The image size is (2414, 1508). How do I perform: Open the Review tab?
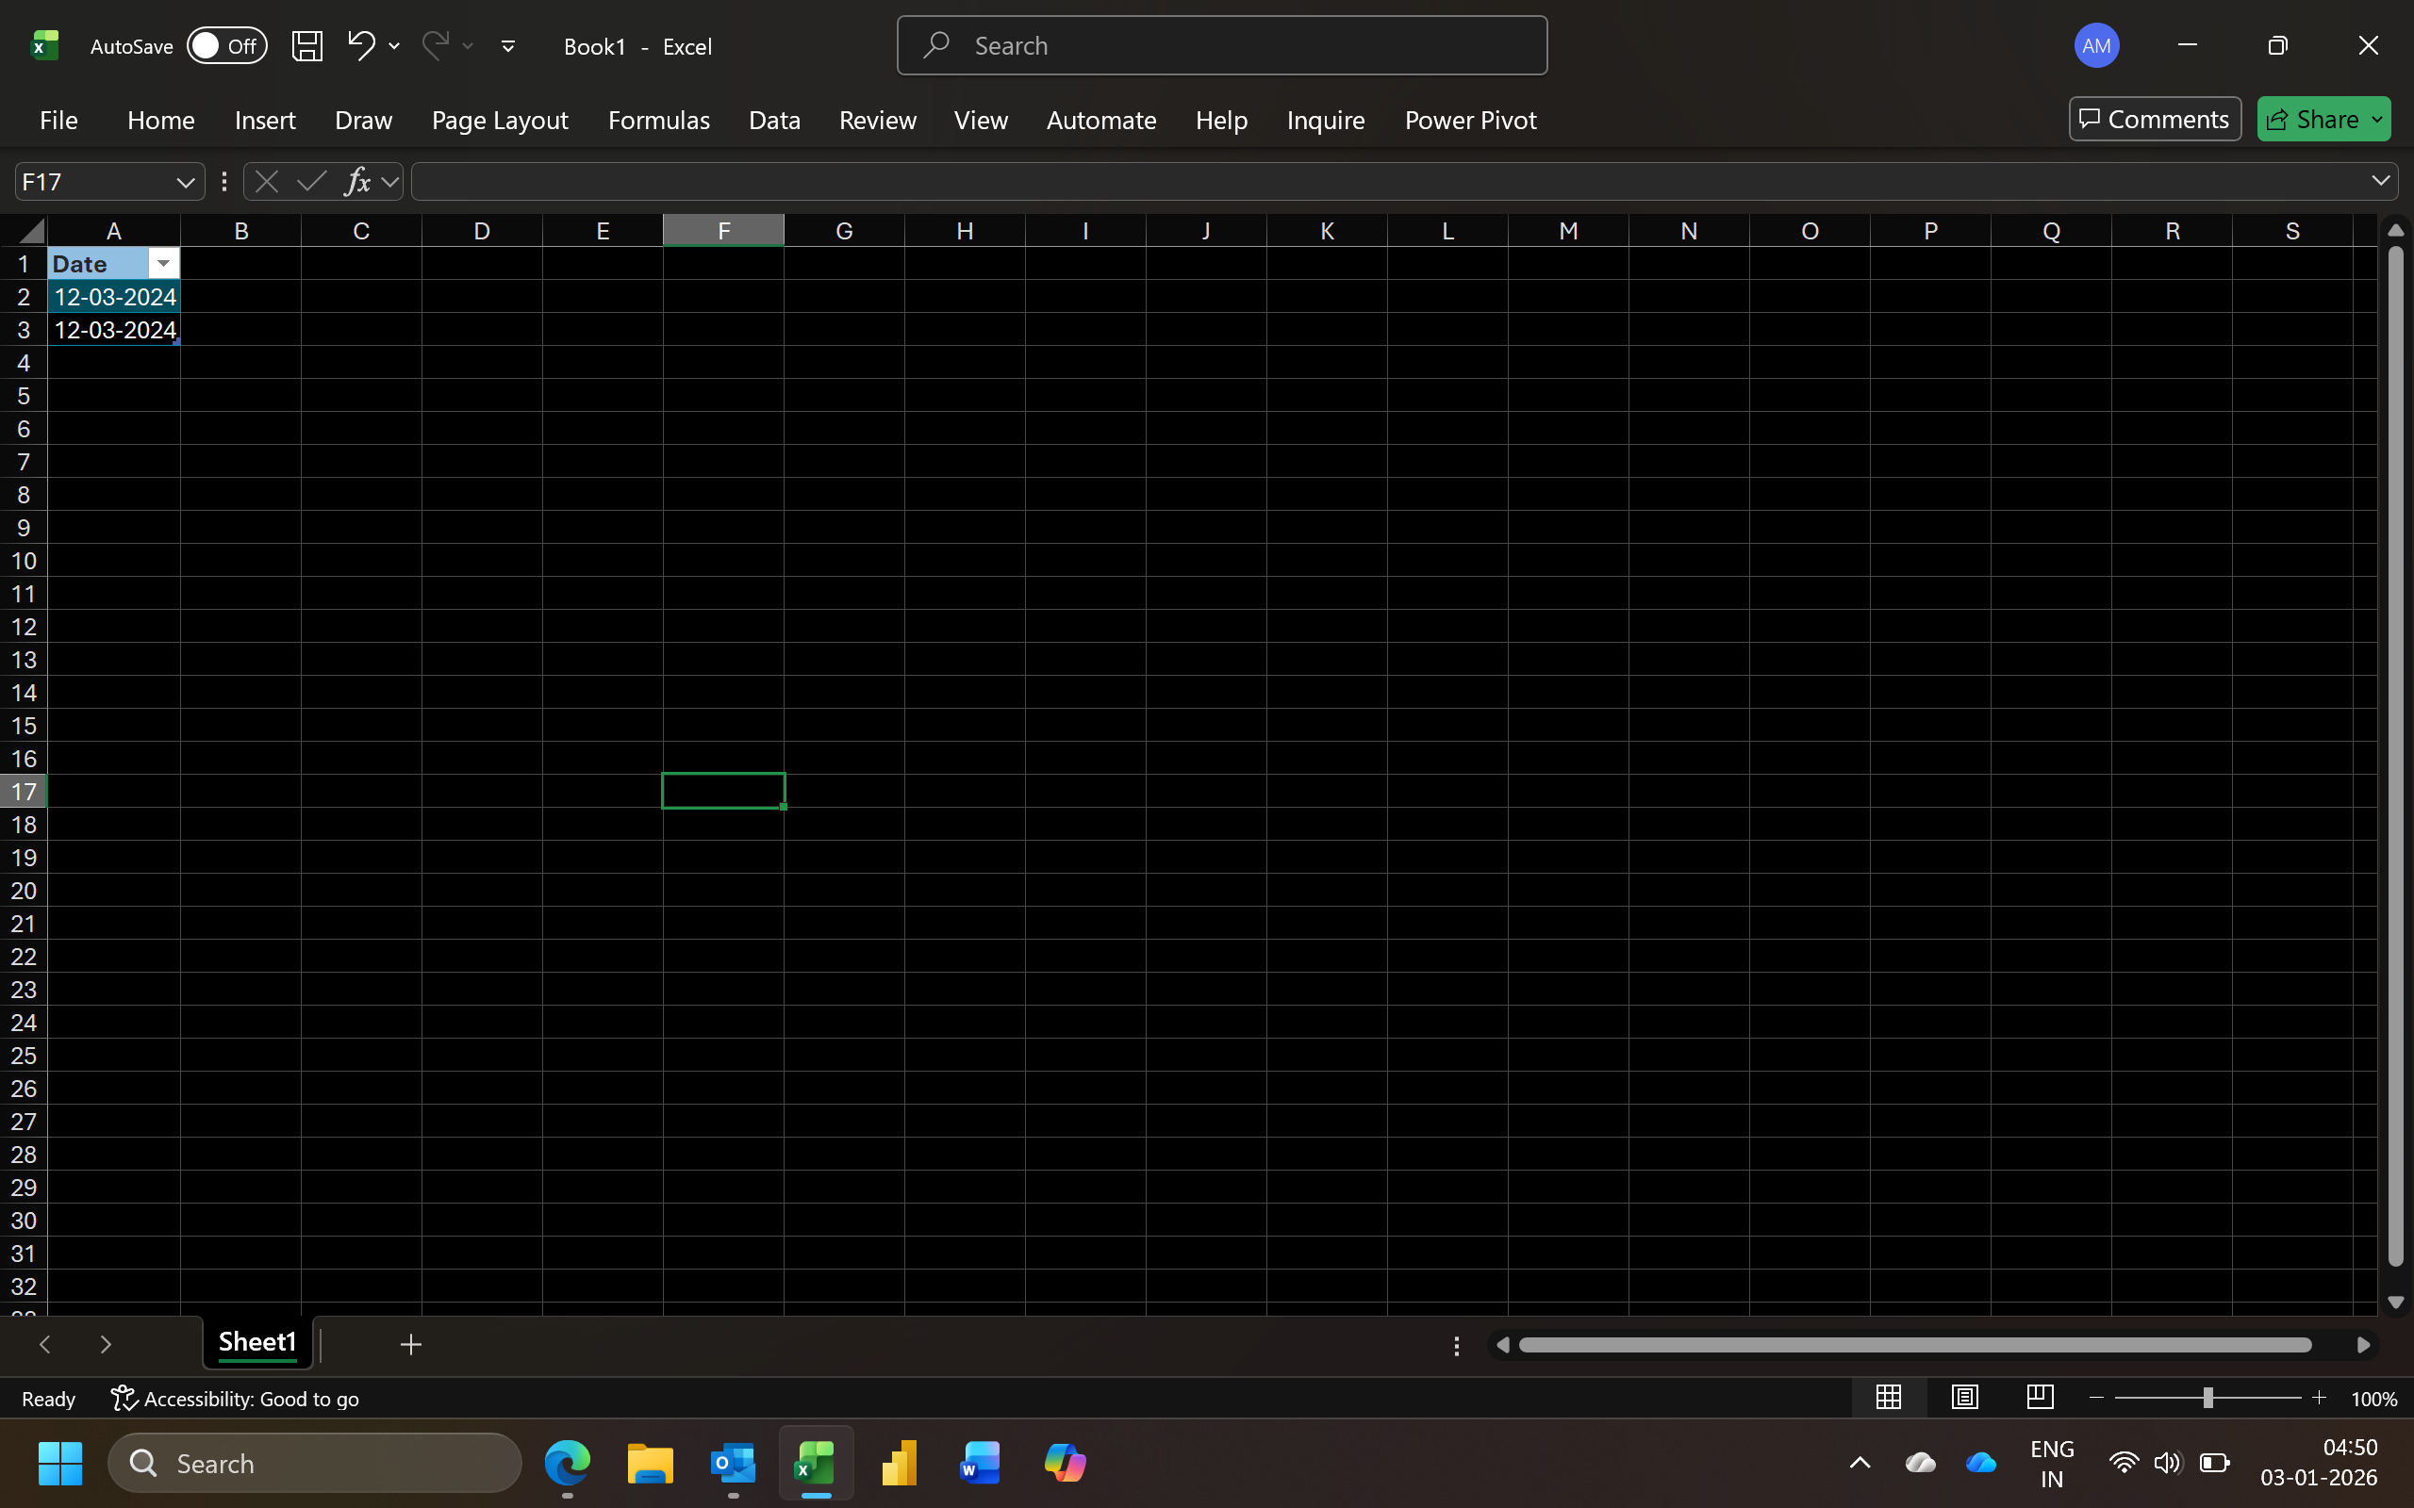pos(877,120)
